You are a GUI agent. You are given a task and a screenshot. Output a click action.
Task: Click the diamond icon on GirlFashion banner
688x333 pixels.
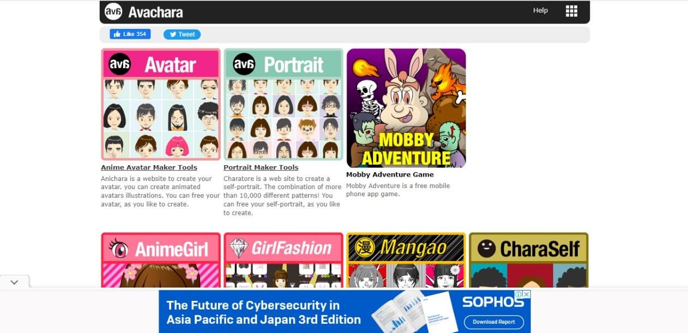tap(238, 249)
